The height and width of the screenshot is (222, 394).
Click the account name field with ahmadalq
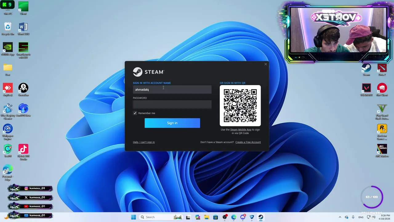click(x=172, y=89)
